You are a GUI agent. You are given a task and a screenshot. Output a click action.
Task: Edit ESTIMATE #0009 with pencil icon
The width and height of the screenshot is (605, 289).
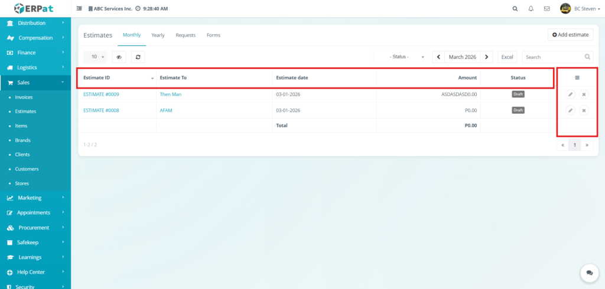(570, 94)
